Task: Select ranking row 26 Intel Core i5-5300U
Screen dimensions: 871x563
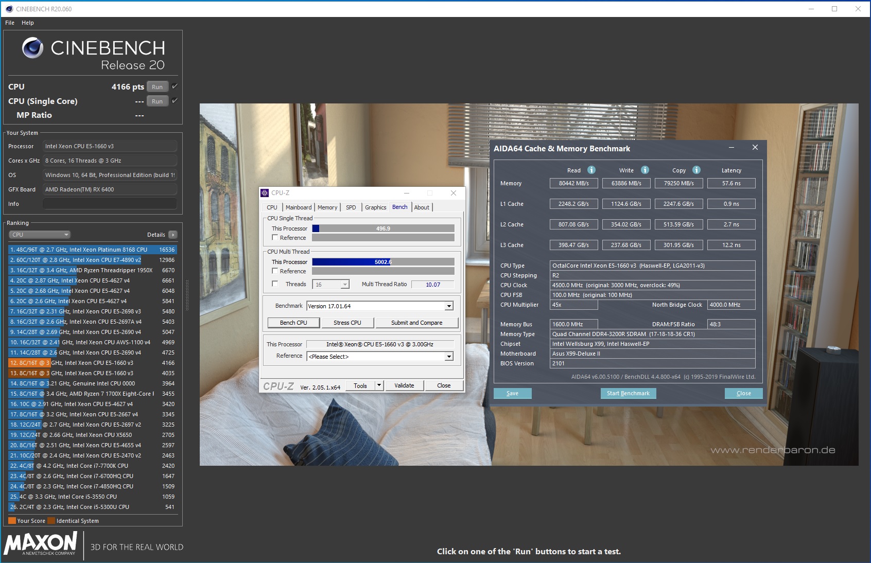Action: pyautogui.click(x=93, y=507)
